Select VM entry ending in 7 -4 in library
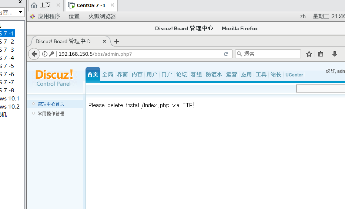 coord(7,58)
